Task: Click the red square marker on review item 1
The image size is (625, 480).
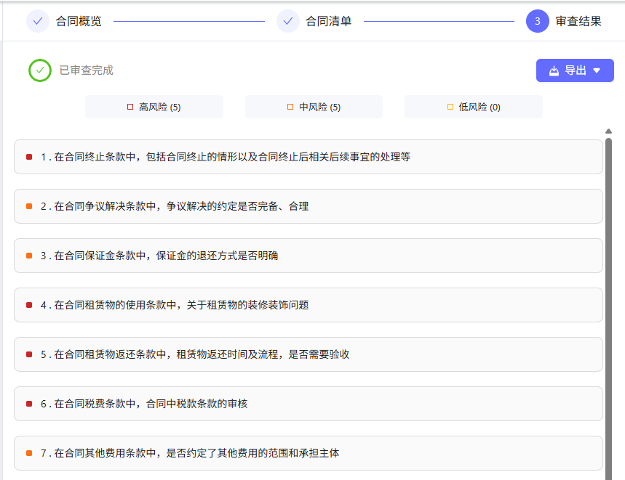Action: click(x=28, y=156)
